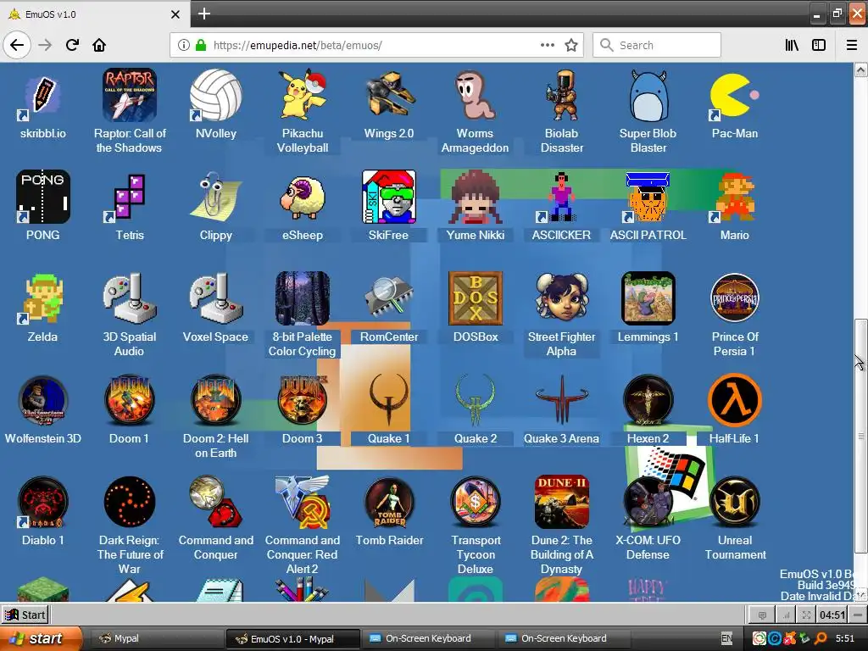Launch Voxel Space demo icon
This screenshot has height=651, width=868.
coord(215,298)
